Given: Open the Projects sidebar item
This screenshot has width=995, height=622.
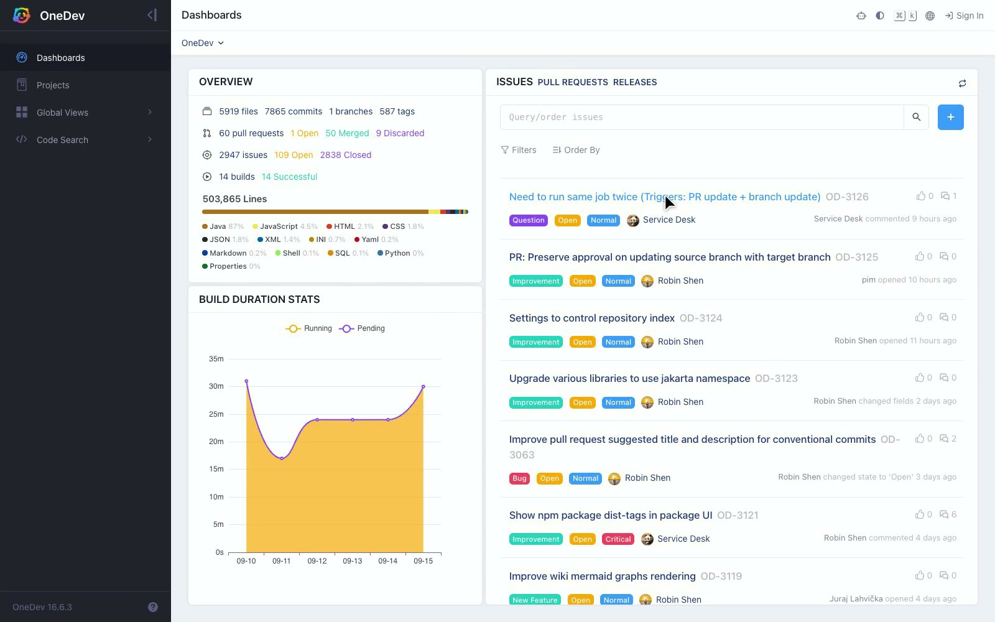Looking at the screenshot, I should pyautogui.click(x=85, y=85).
